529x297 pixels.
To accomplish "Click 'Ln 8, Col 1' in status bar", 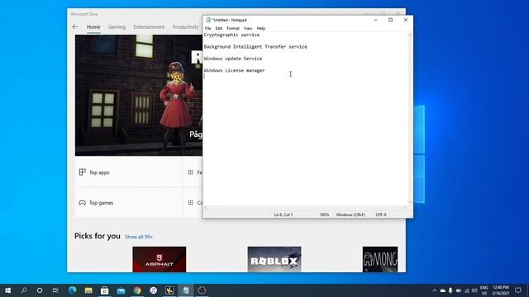I will point(283,214).
